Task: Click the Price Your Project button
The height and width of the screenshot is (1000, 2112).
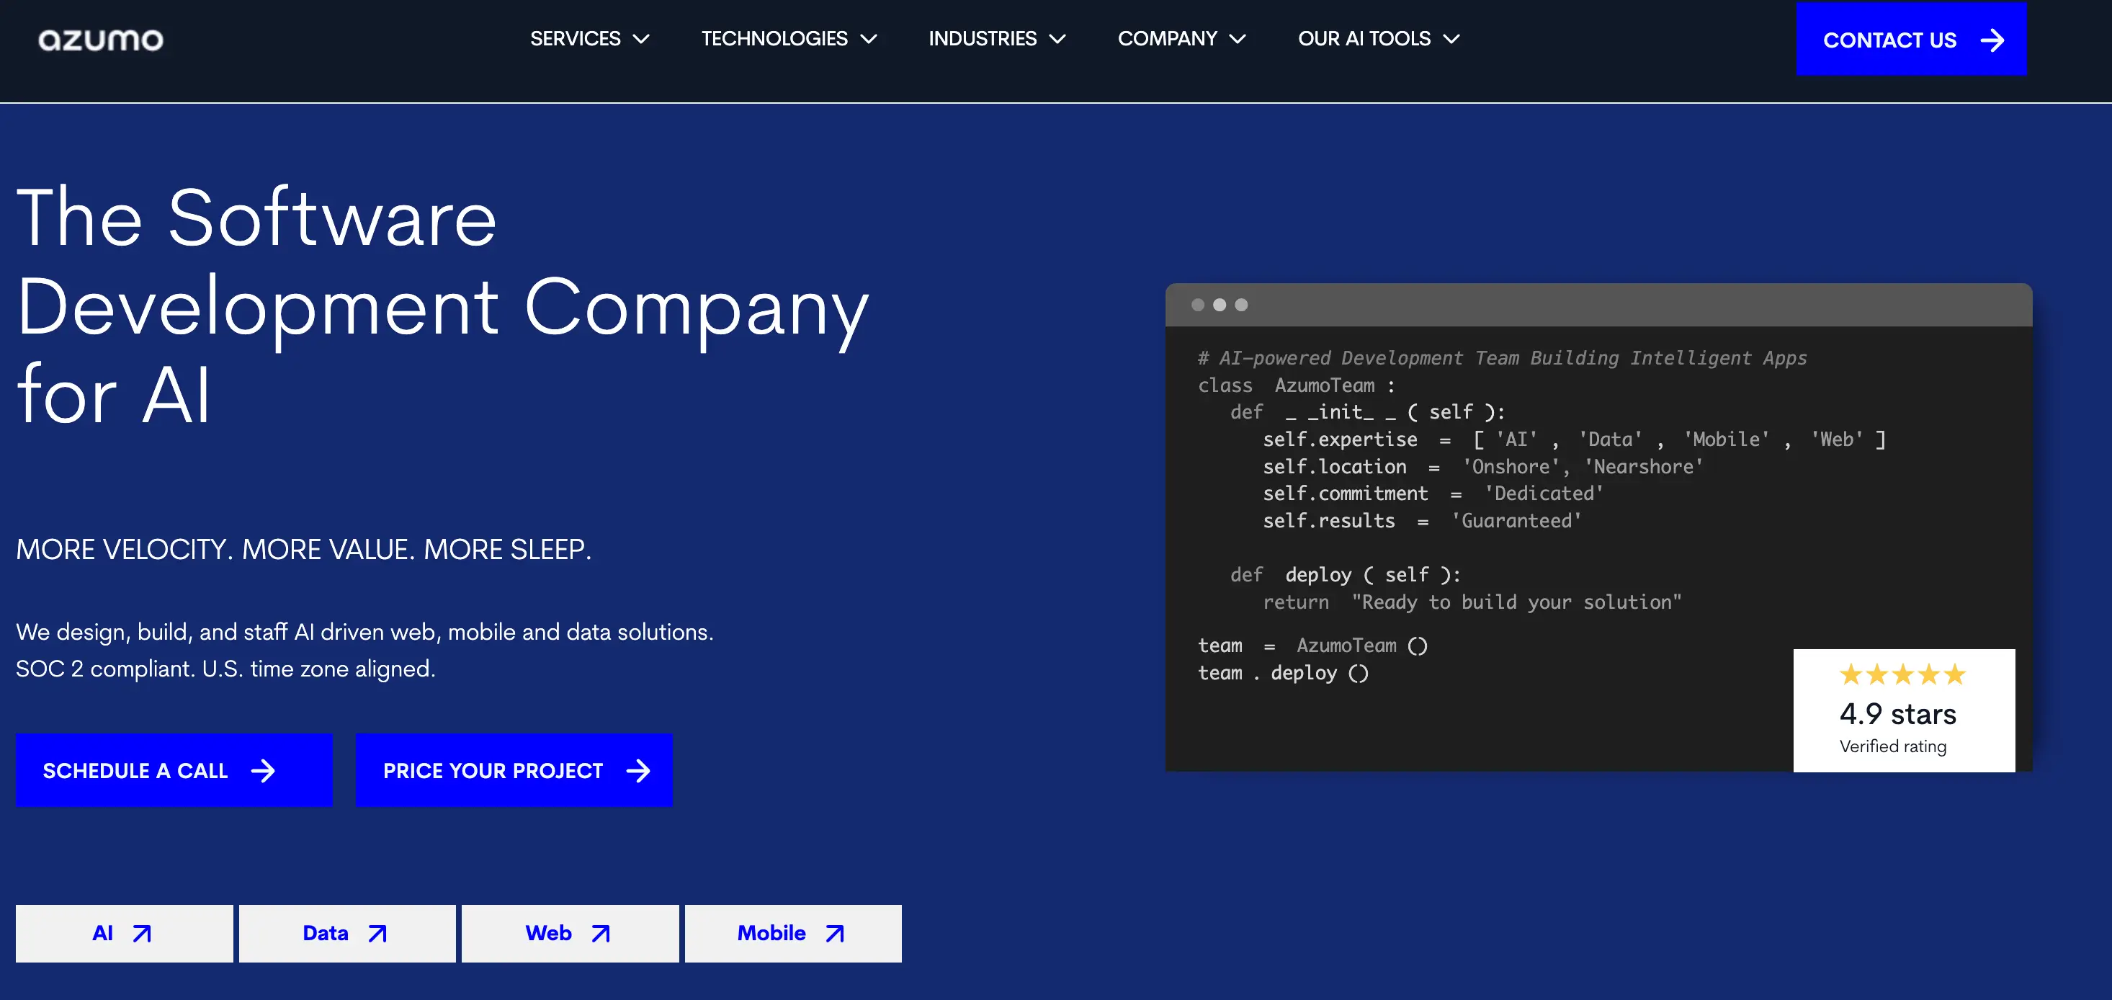Action: coord(514,770)
